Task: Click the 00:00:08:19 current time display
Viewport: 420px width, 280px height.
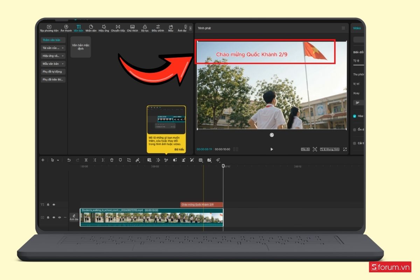Action: [x=204, y=149]
